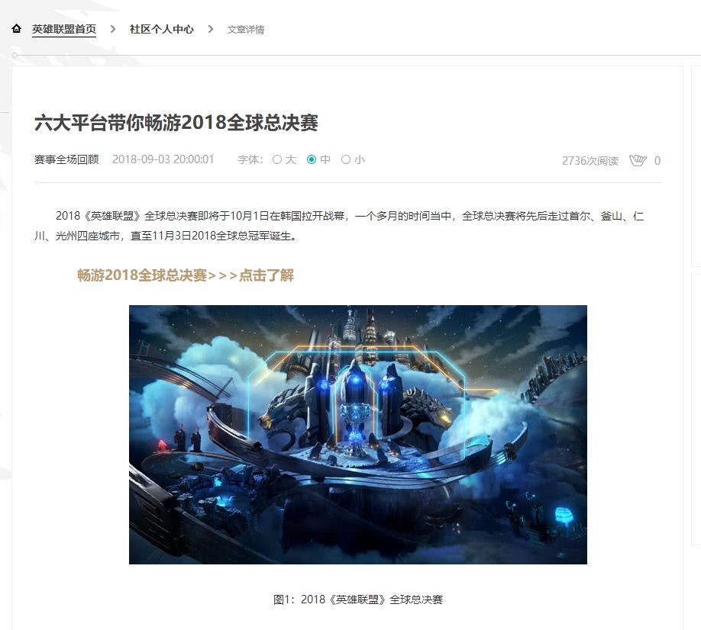Click the home icon in the breadcrumb

click(17, 29)
